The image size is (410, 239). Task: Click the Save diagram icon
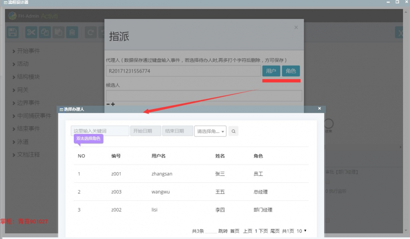12,32
